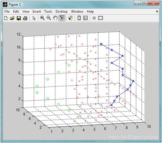
Task: Open file using the folder icon
Action: tap(12, 18)
